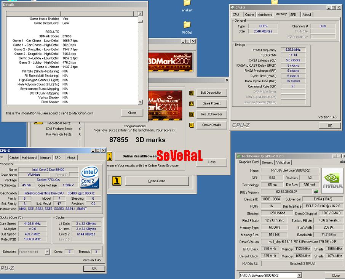Click OK in the bottom CPU-Z window
This screenshot has width=345, height=279.
tap(94, 268)
